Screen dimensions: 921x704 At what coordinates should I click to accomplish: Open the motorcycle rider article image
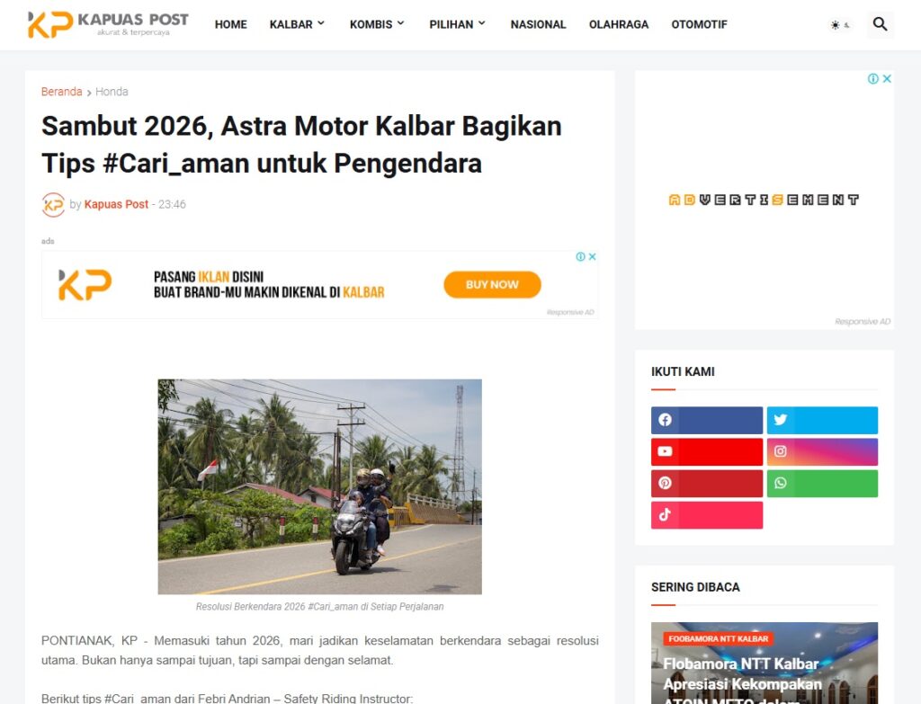[319, 486]
